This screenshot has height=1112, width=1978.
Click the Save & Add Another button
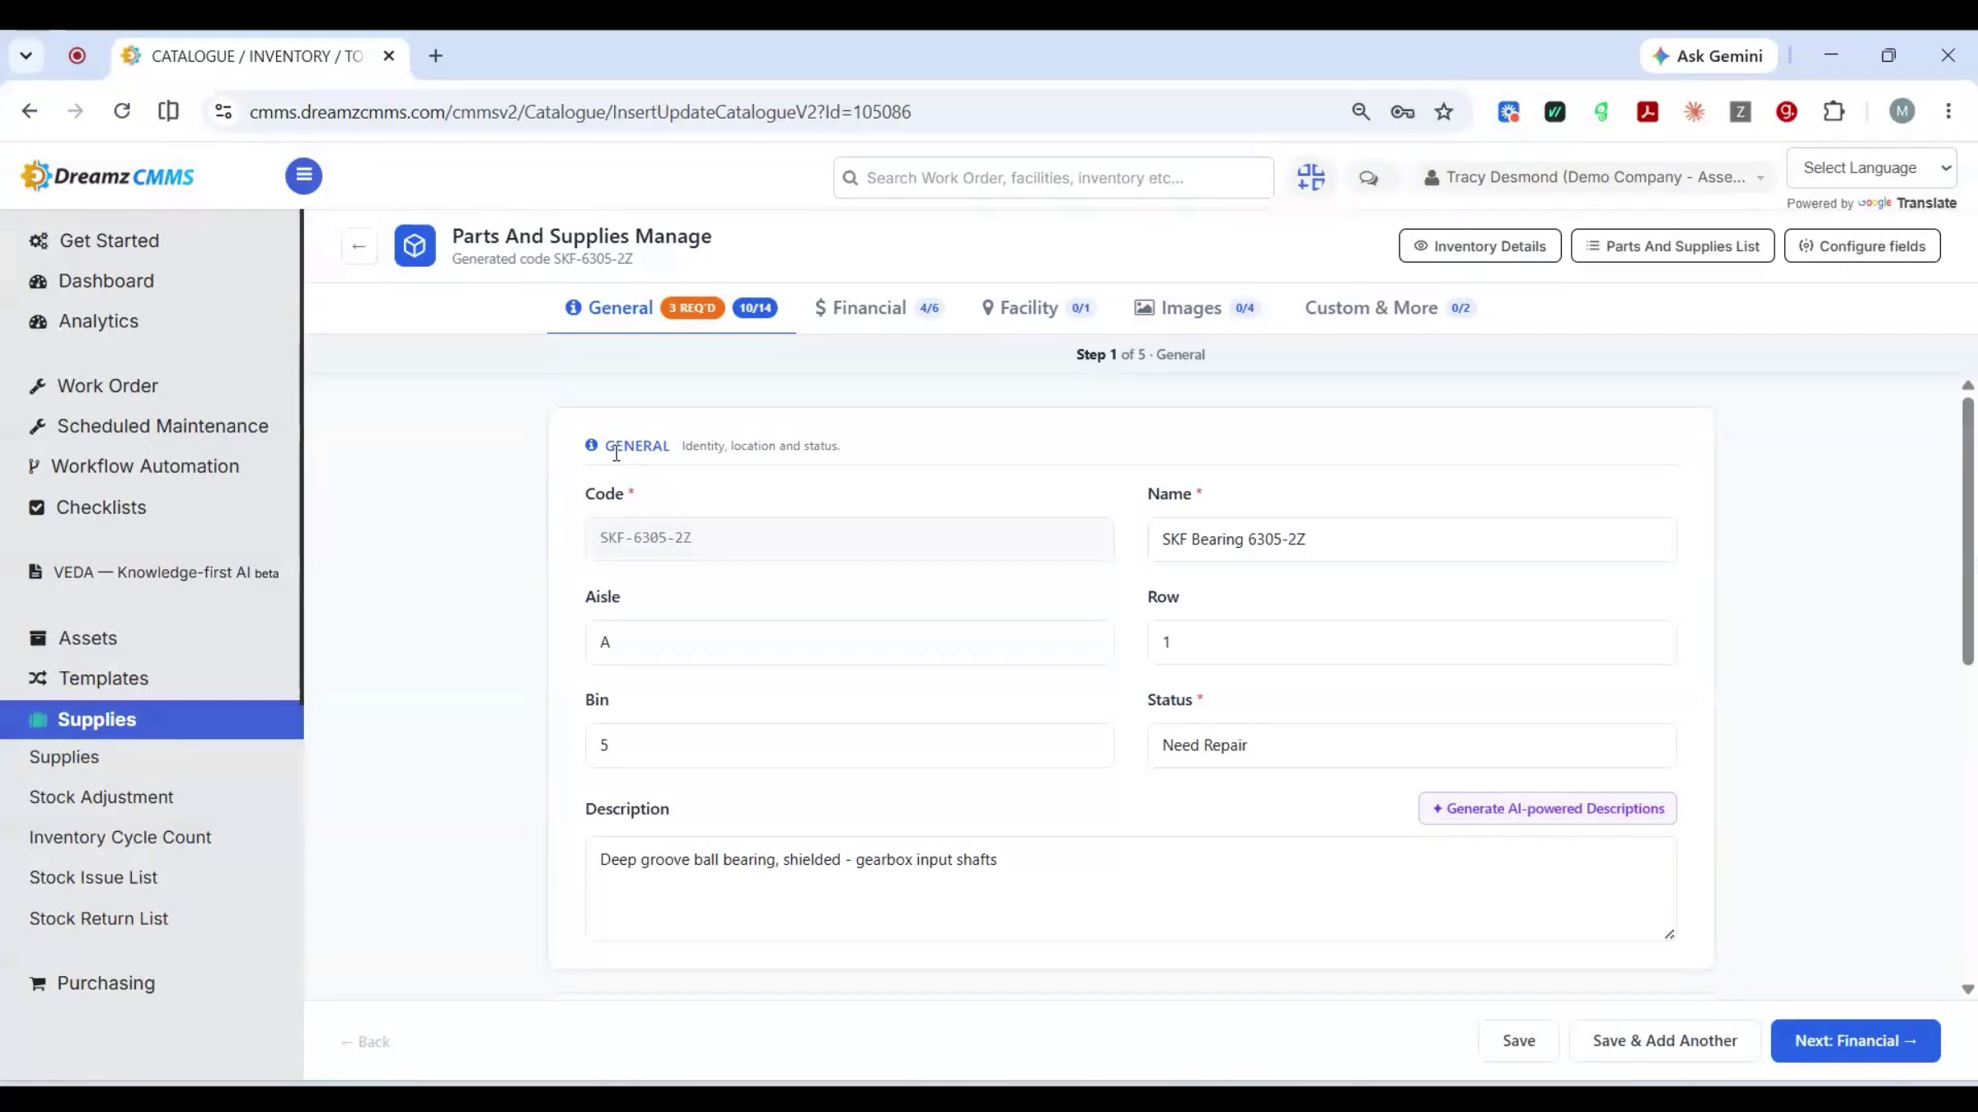pyautogui.click(x=1665, y=1041)
